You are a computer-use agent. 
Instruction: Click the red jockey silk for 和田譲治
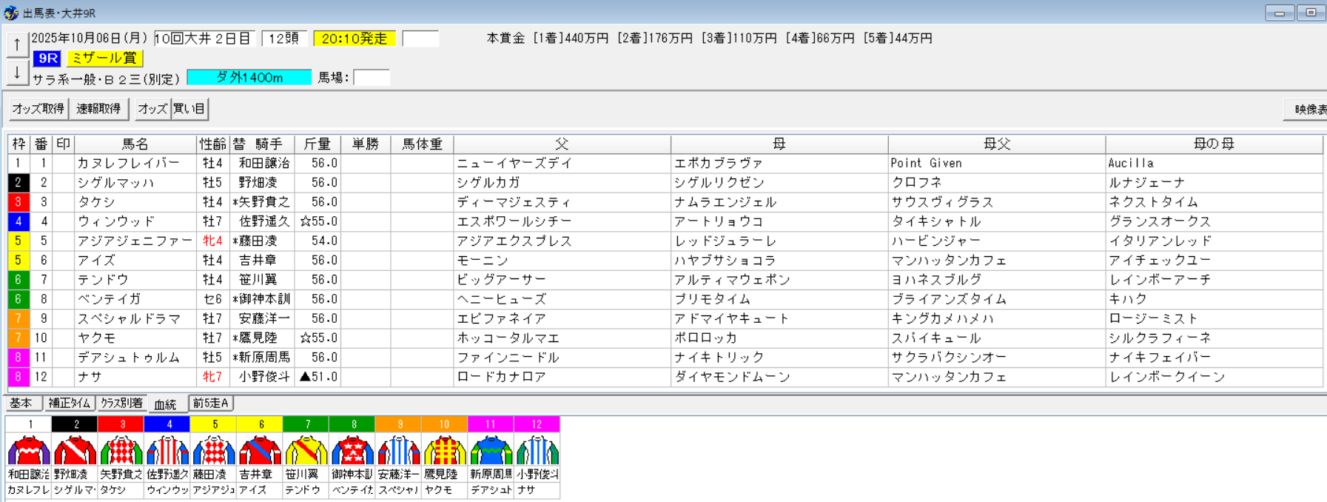click(29, 450)
